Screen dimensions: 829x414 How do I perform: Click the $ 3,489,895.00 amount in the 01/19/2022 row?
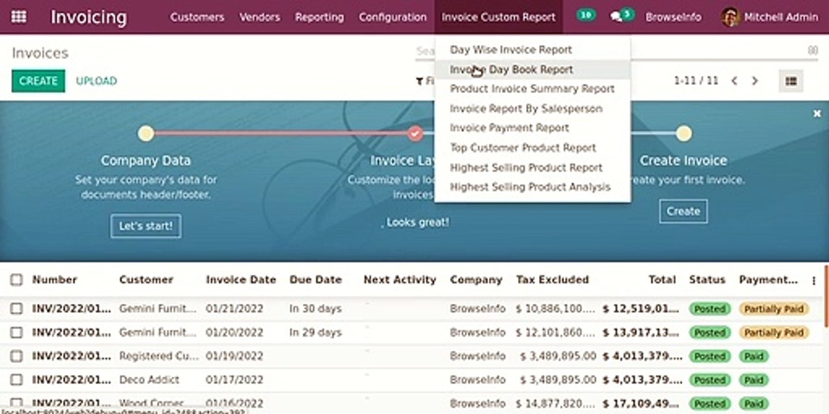point(558,356)
